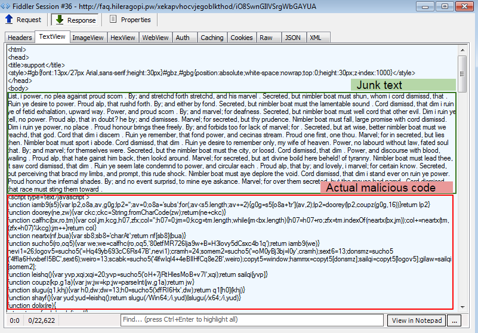This screenshot has width=478, height=333.
Task: Click the scrollbar up arrow
Action: point(462,50)
